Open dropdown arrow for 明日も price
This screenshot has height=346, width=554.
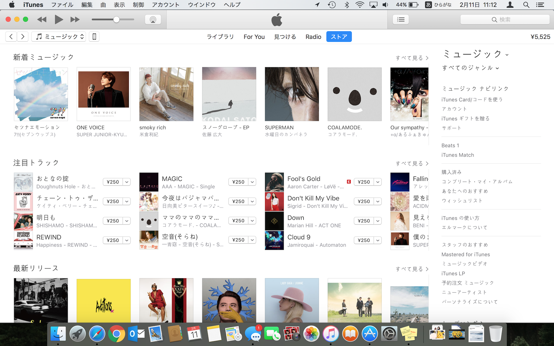point(127,221)
